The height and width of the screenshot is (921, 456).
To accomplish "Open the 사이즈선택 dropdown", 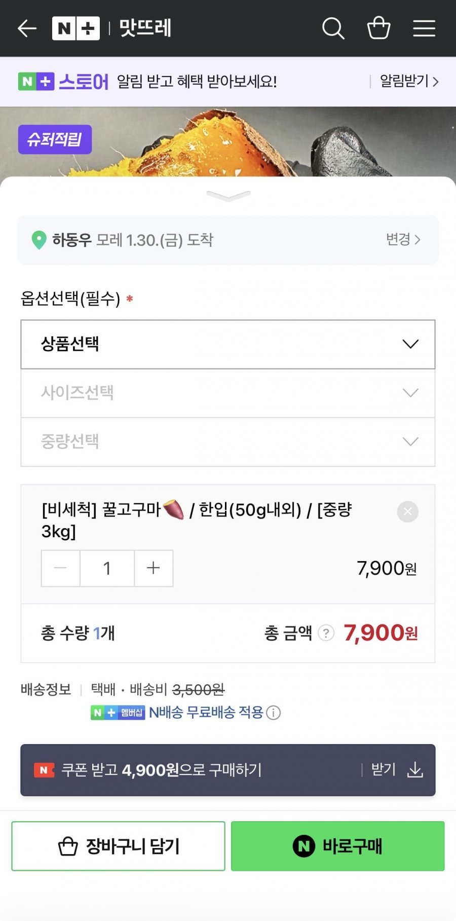I will (x=228, y=393).
